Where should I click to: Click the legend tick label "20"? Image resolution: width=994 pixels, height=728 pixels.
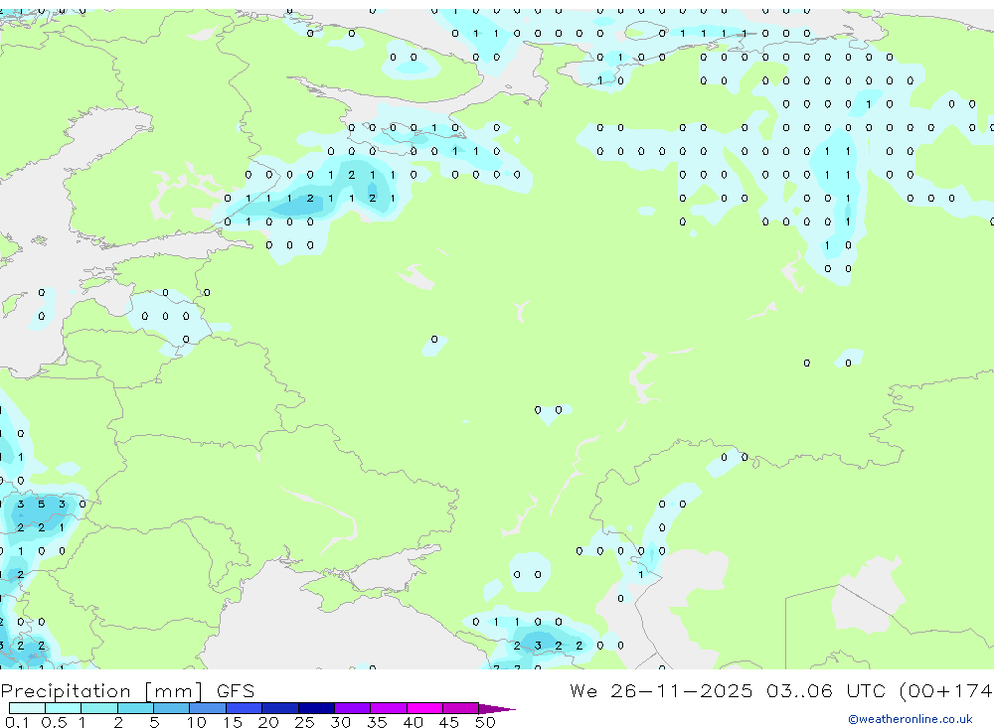pyautogui.click(x=268, y=722)
